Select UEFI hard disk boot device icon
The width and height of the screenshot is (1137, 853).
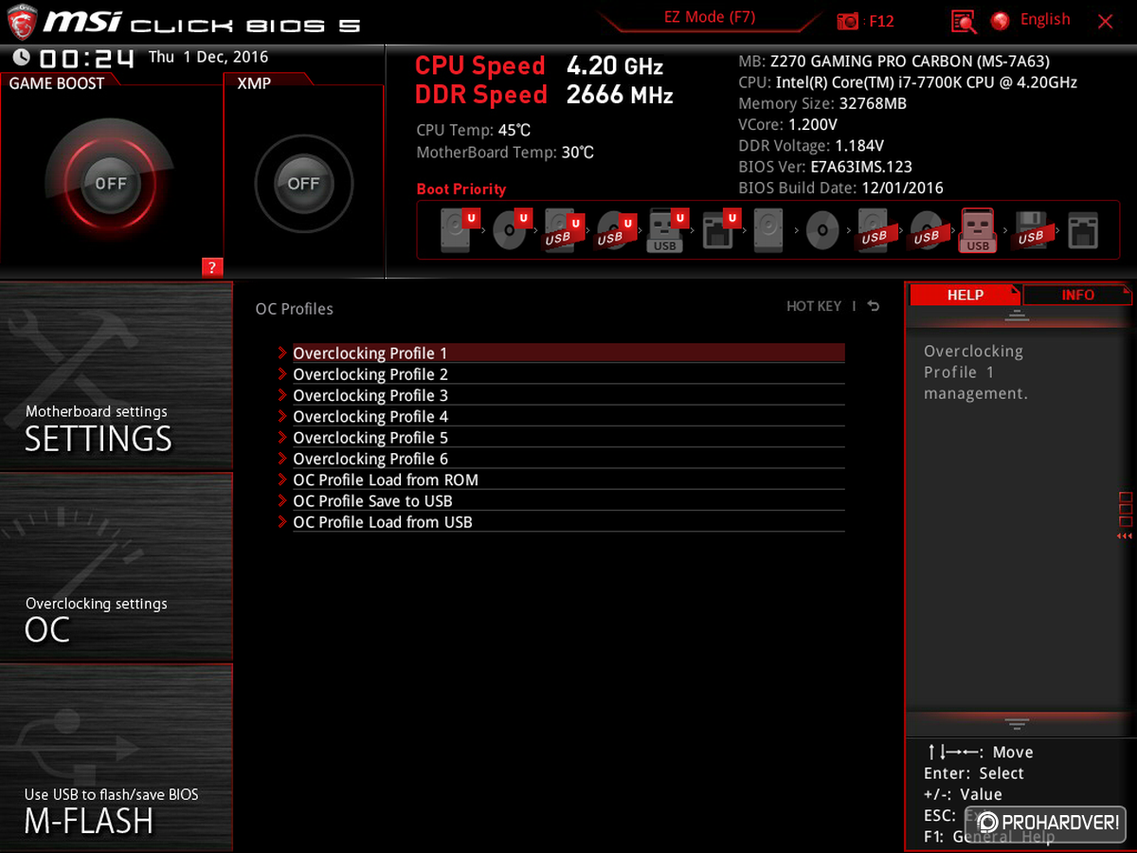click(458, 230)
